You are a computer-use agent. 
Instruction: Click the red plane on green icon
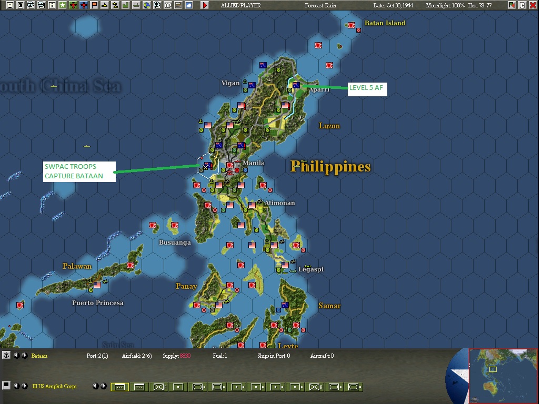73,5
